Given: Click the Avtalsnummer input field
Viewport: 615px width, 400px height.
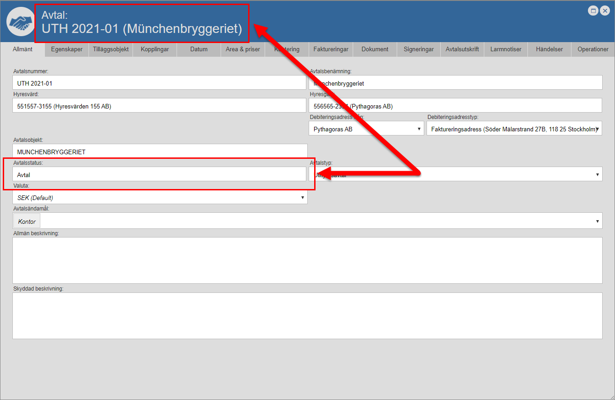Looking at the screenshot, I should point(159,83).
